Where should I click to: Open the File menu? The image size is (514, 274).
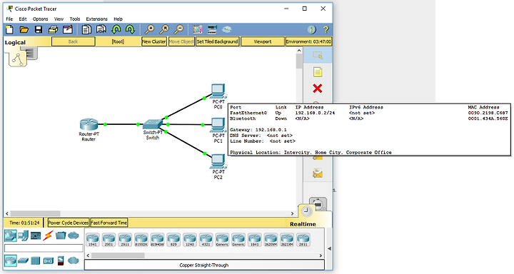click(9, 19)
